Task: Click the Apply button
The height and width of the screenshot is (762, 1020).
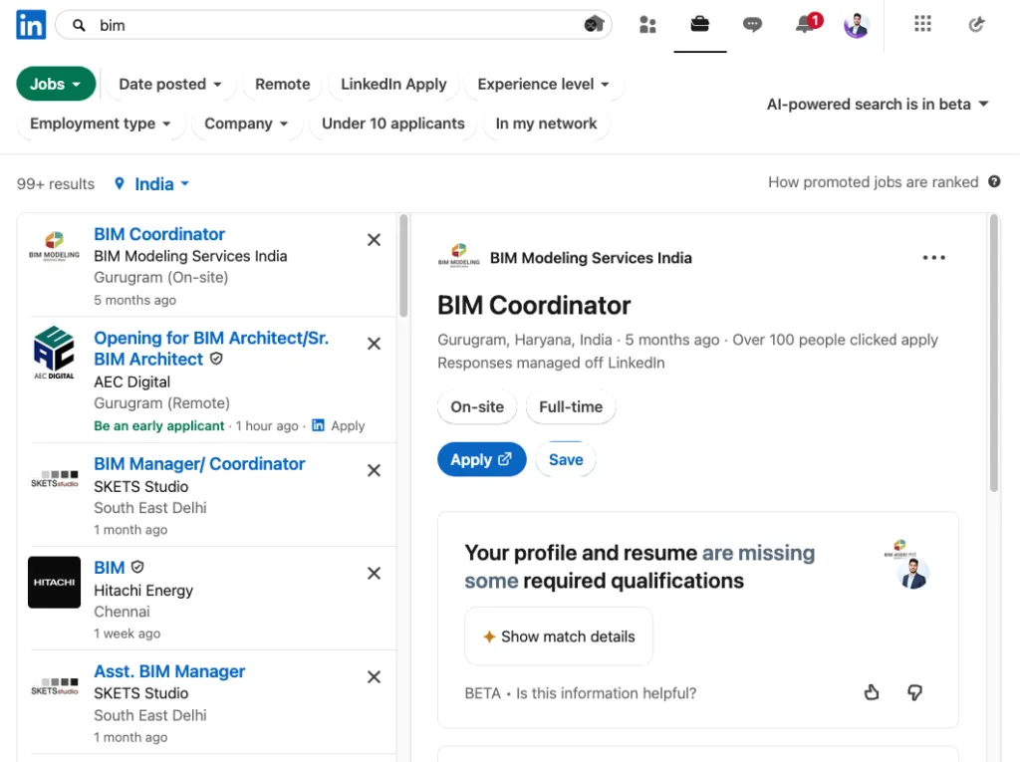Action: pos(481,459)
